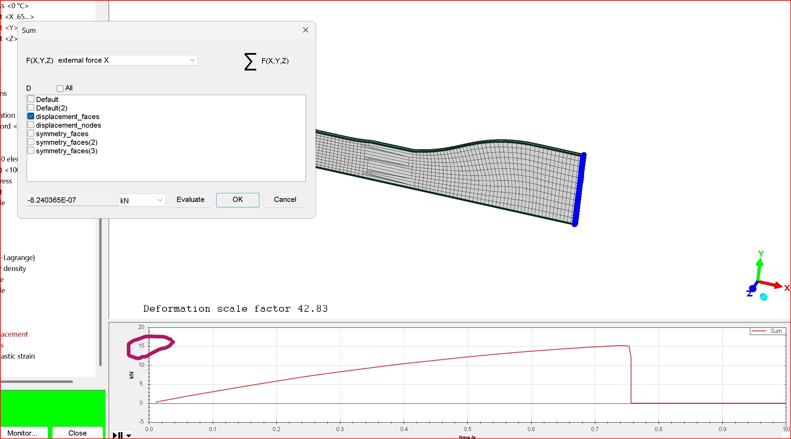Enable the All checkbox
This screenshot has width=791, height=439.
coord(60,88)
